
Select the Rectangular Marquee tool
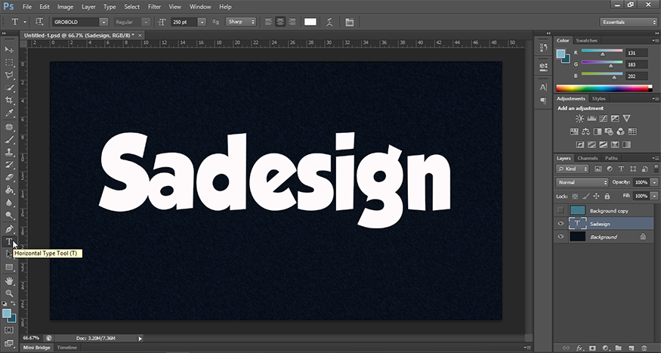pyautogui.click(x=9, y=63)
